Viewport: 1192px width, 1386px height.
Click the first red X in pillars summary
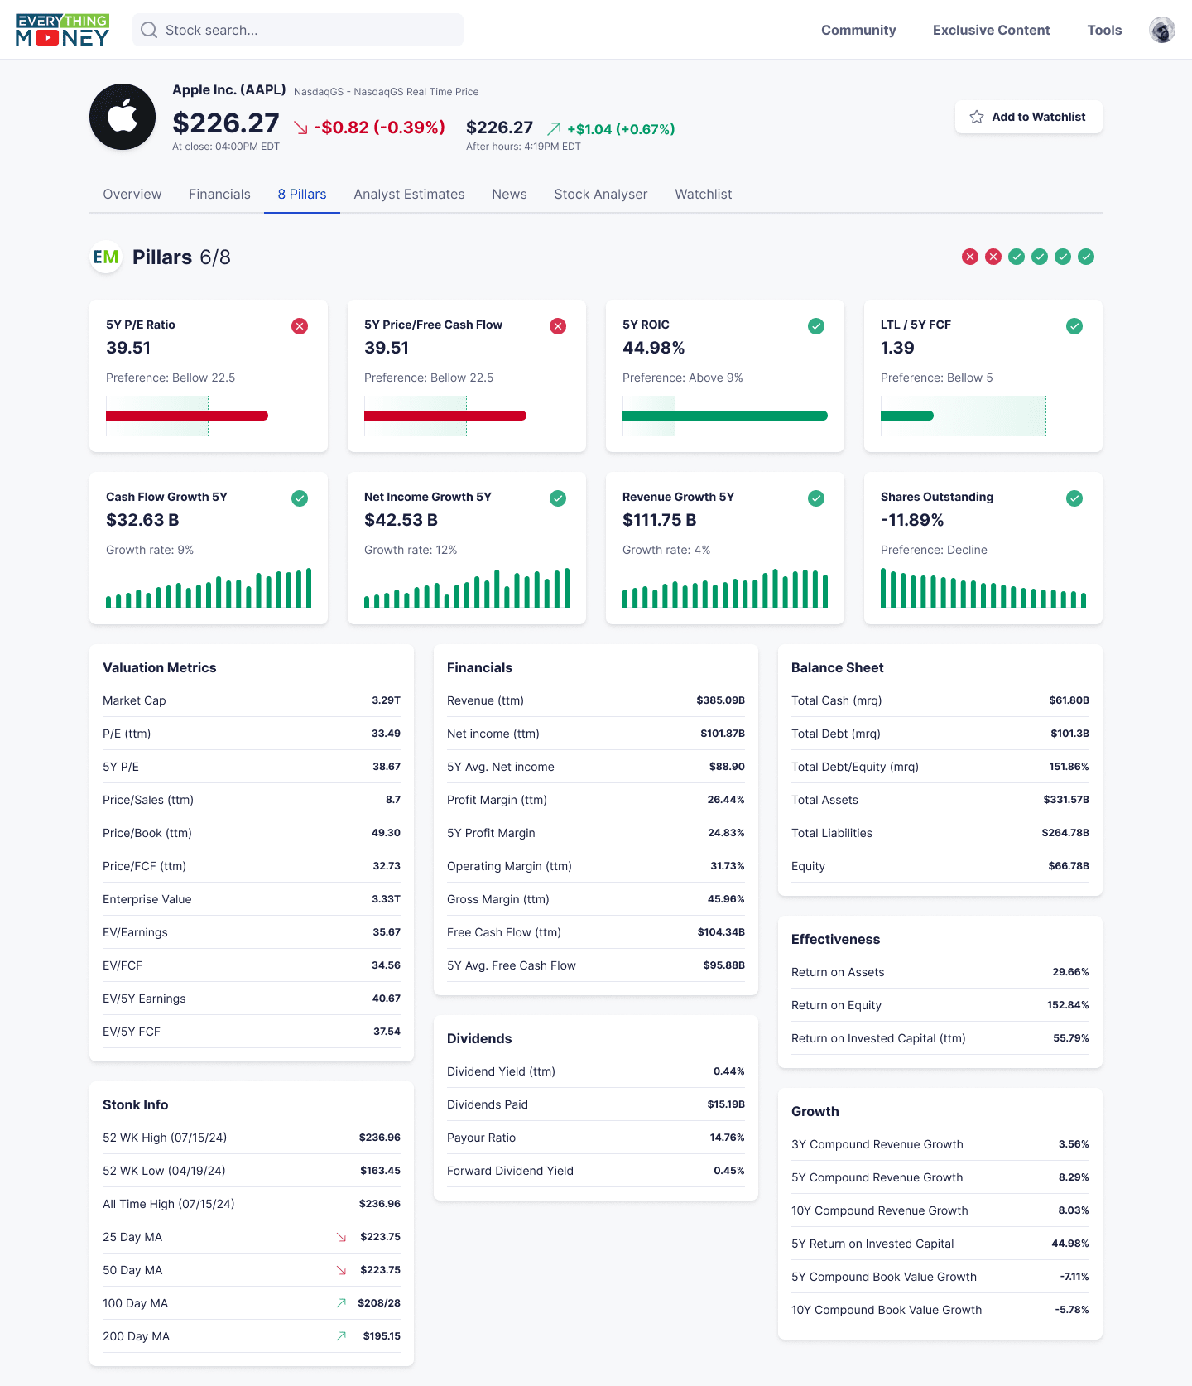coord(970,257)
